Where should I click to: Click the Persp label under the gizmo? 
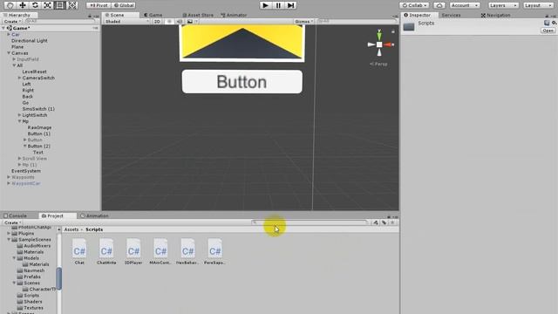click(x=378, y=64)
